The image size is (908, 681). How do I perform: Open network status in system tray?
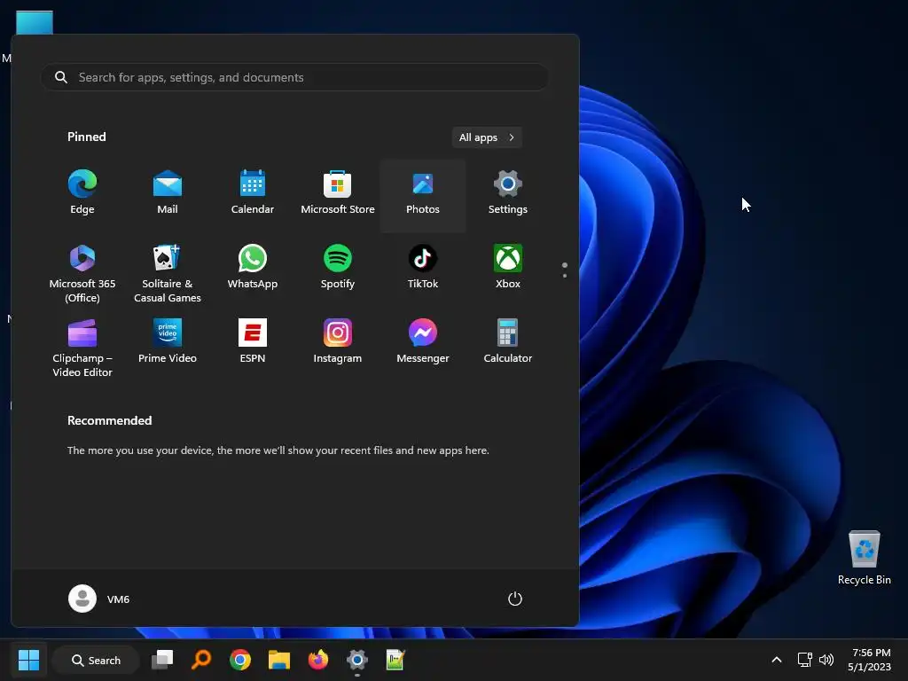(804, 660)
